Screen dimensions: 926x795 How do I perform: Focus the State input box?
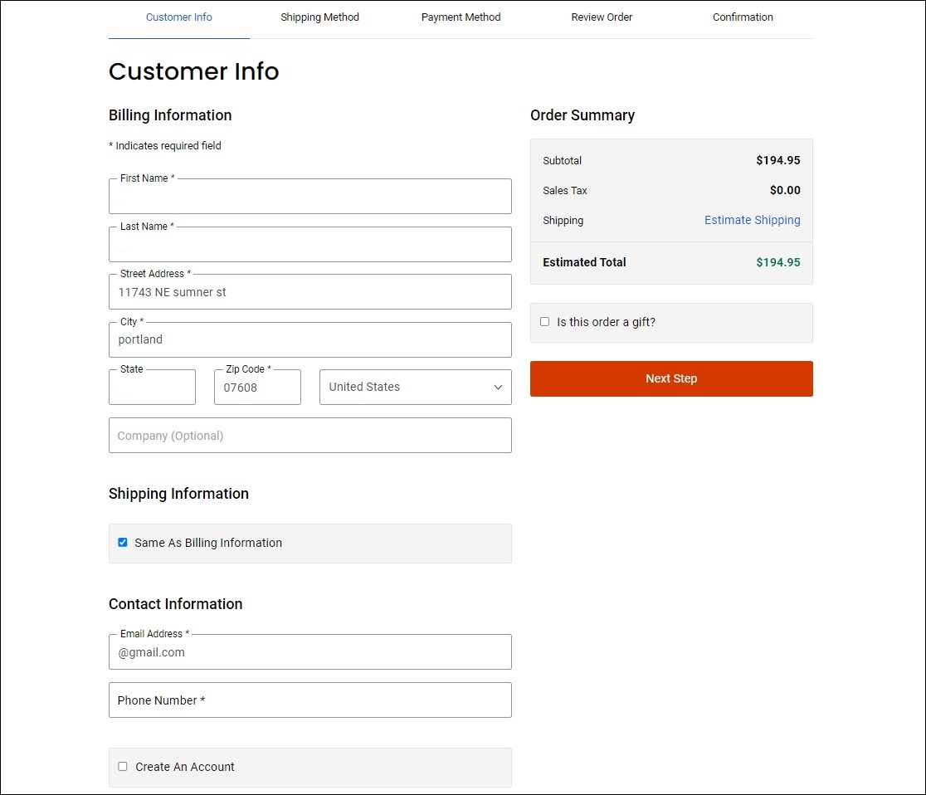pos(153,388)
